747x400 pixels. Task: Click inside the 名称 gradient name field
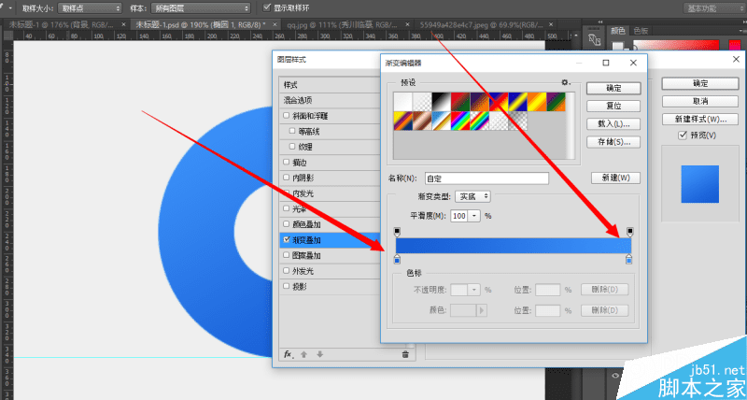486,179
